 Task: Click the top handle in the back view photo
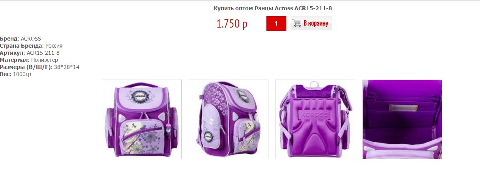[314, 84]
